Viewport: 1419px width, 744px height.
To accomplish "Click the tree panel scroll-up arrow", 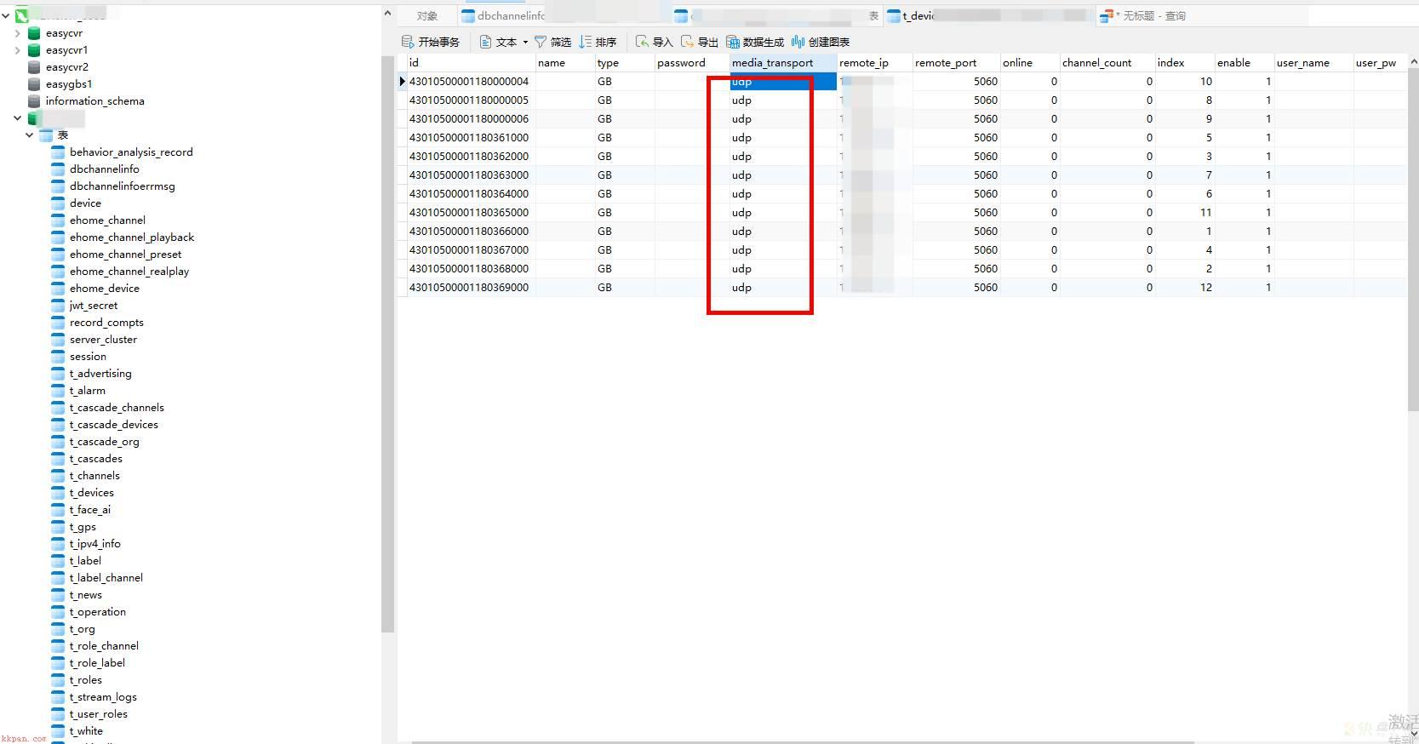I will click(x=387, y=13).
